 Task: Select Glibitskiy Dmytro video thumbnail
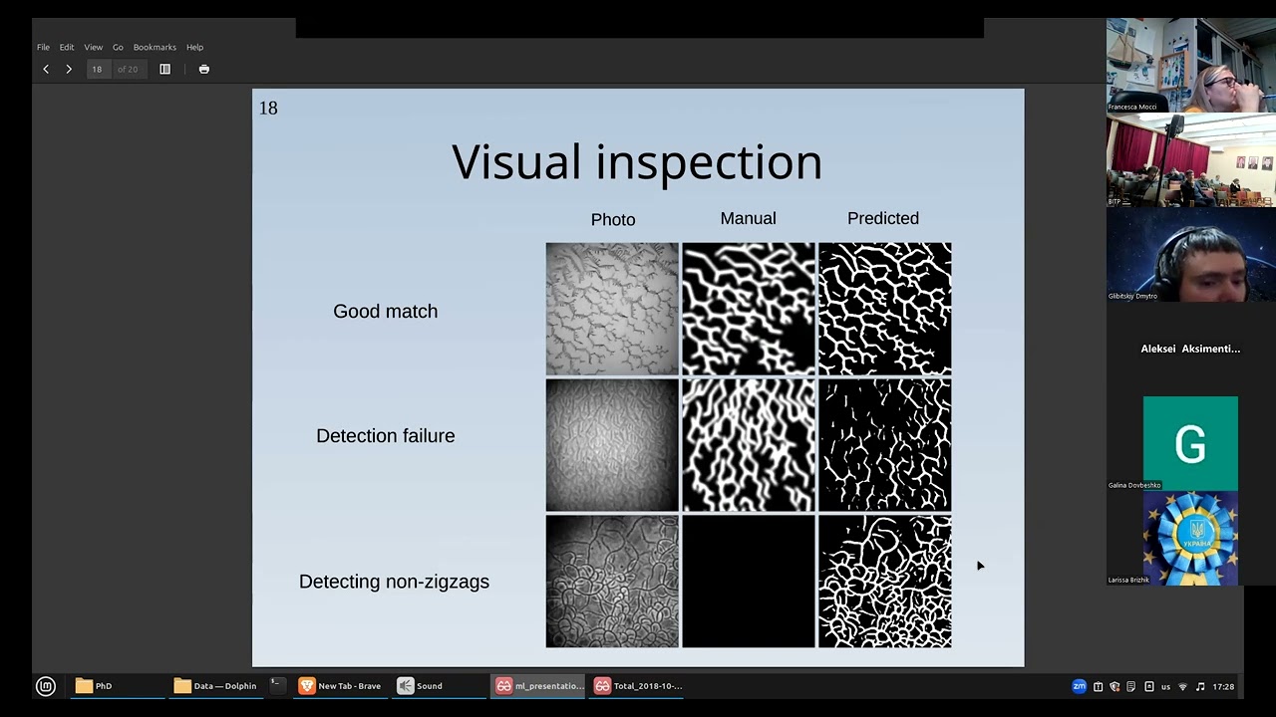[x=1190, y=255]
